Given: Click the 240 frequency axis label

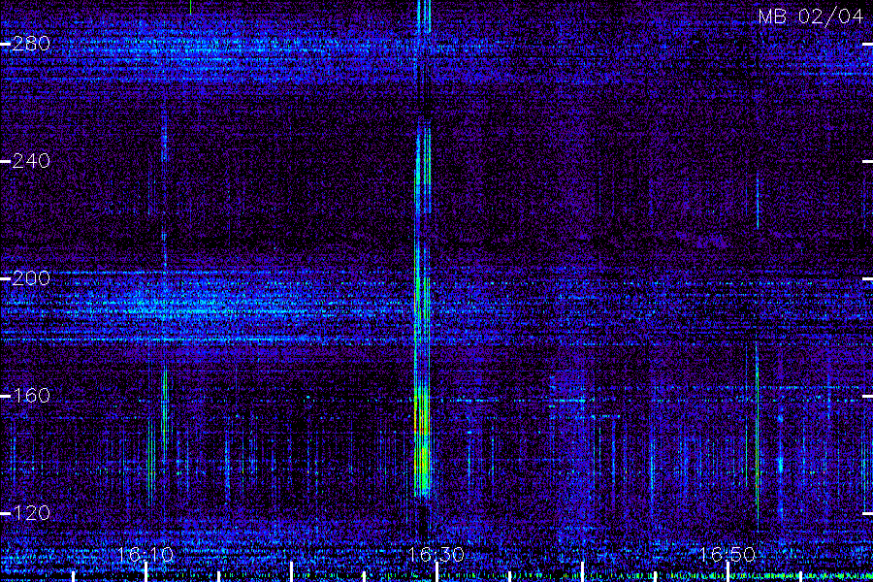Looking at the screenshot, I should point(31,161).
